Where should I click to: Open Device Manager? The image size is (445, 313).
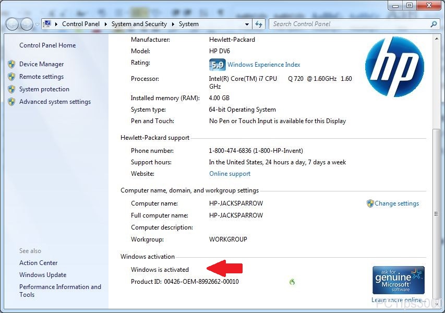point(41,64)
